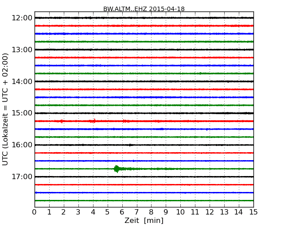Screen dimensions: 288x230
Task: Click the x-axis tick label 1
Action: click(x=49, y=212)
